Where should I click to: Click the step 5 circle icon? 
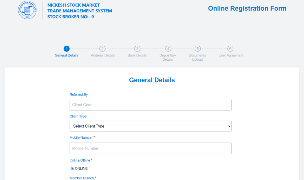(197, 49)
